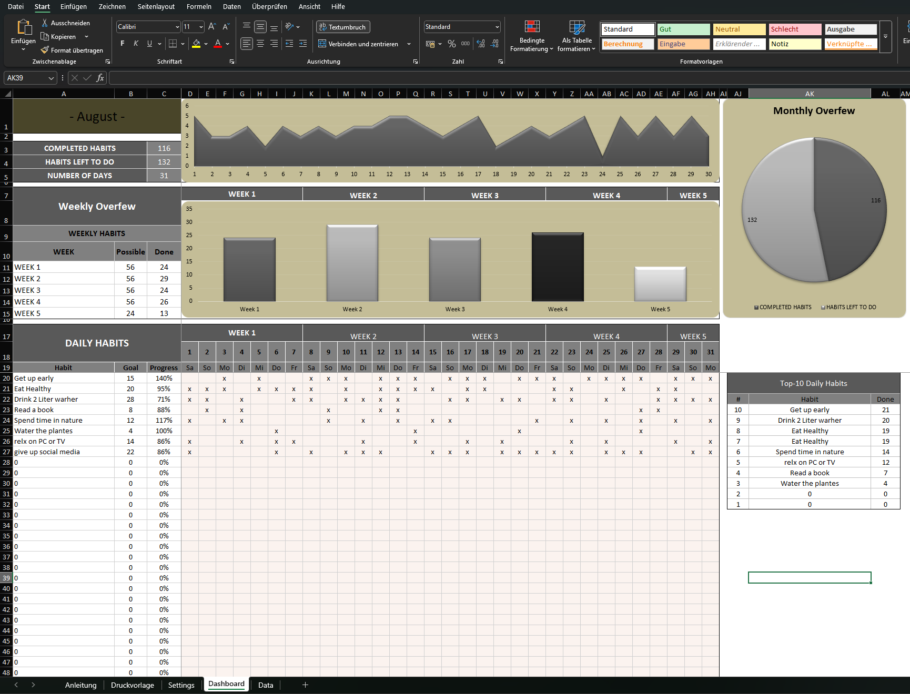Apply the yellow fill color swatch
910x694 pixels.
[x=196, y=44]
